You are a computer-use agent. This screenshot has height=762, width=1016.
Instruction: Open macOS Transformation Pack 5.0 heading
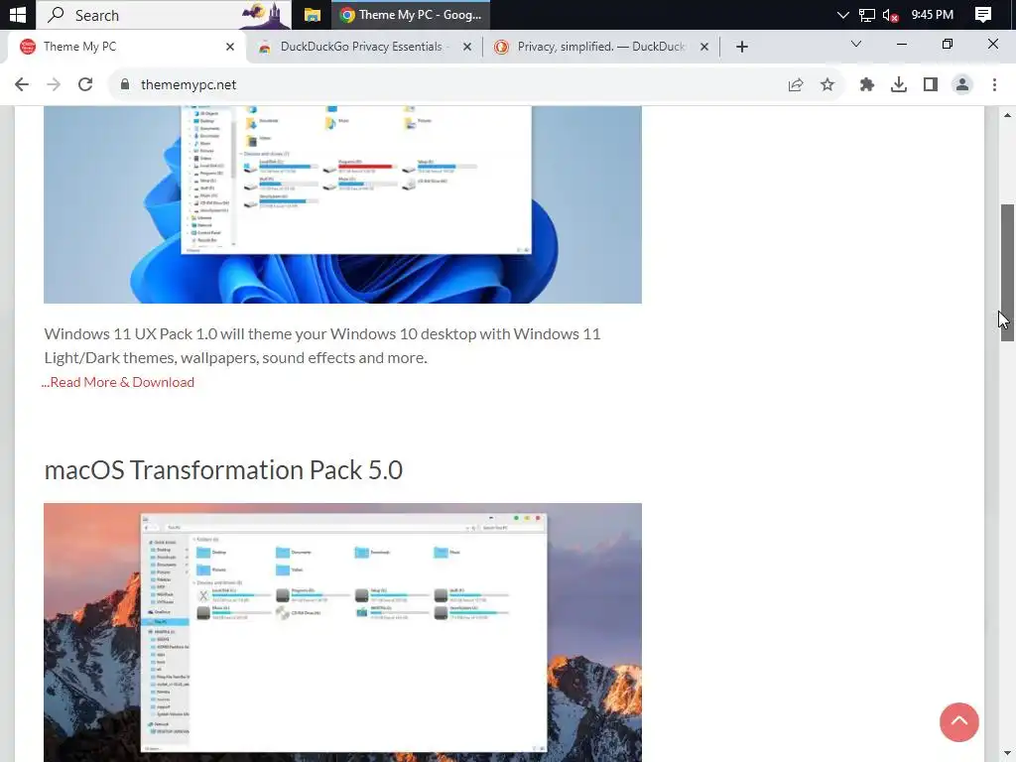223,470
